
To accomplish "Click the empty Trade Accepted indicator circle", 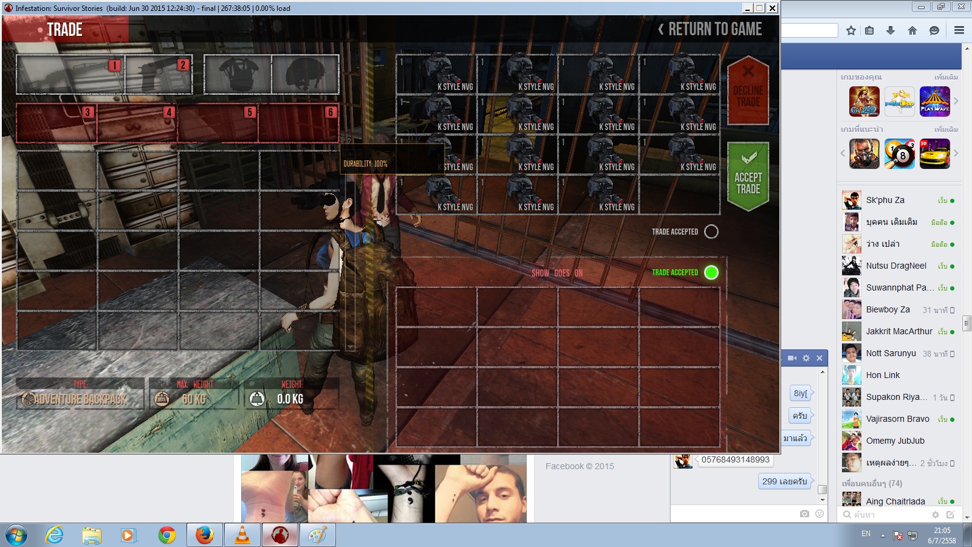I will (711, 232).
